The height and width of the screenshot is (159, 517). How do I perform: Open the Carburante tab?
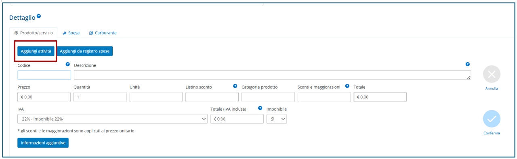(103, 33)
